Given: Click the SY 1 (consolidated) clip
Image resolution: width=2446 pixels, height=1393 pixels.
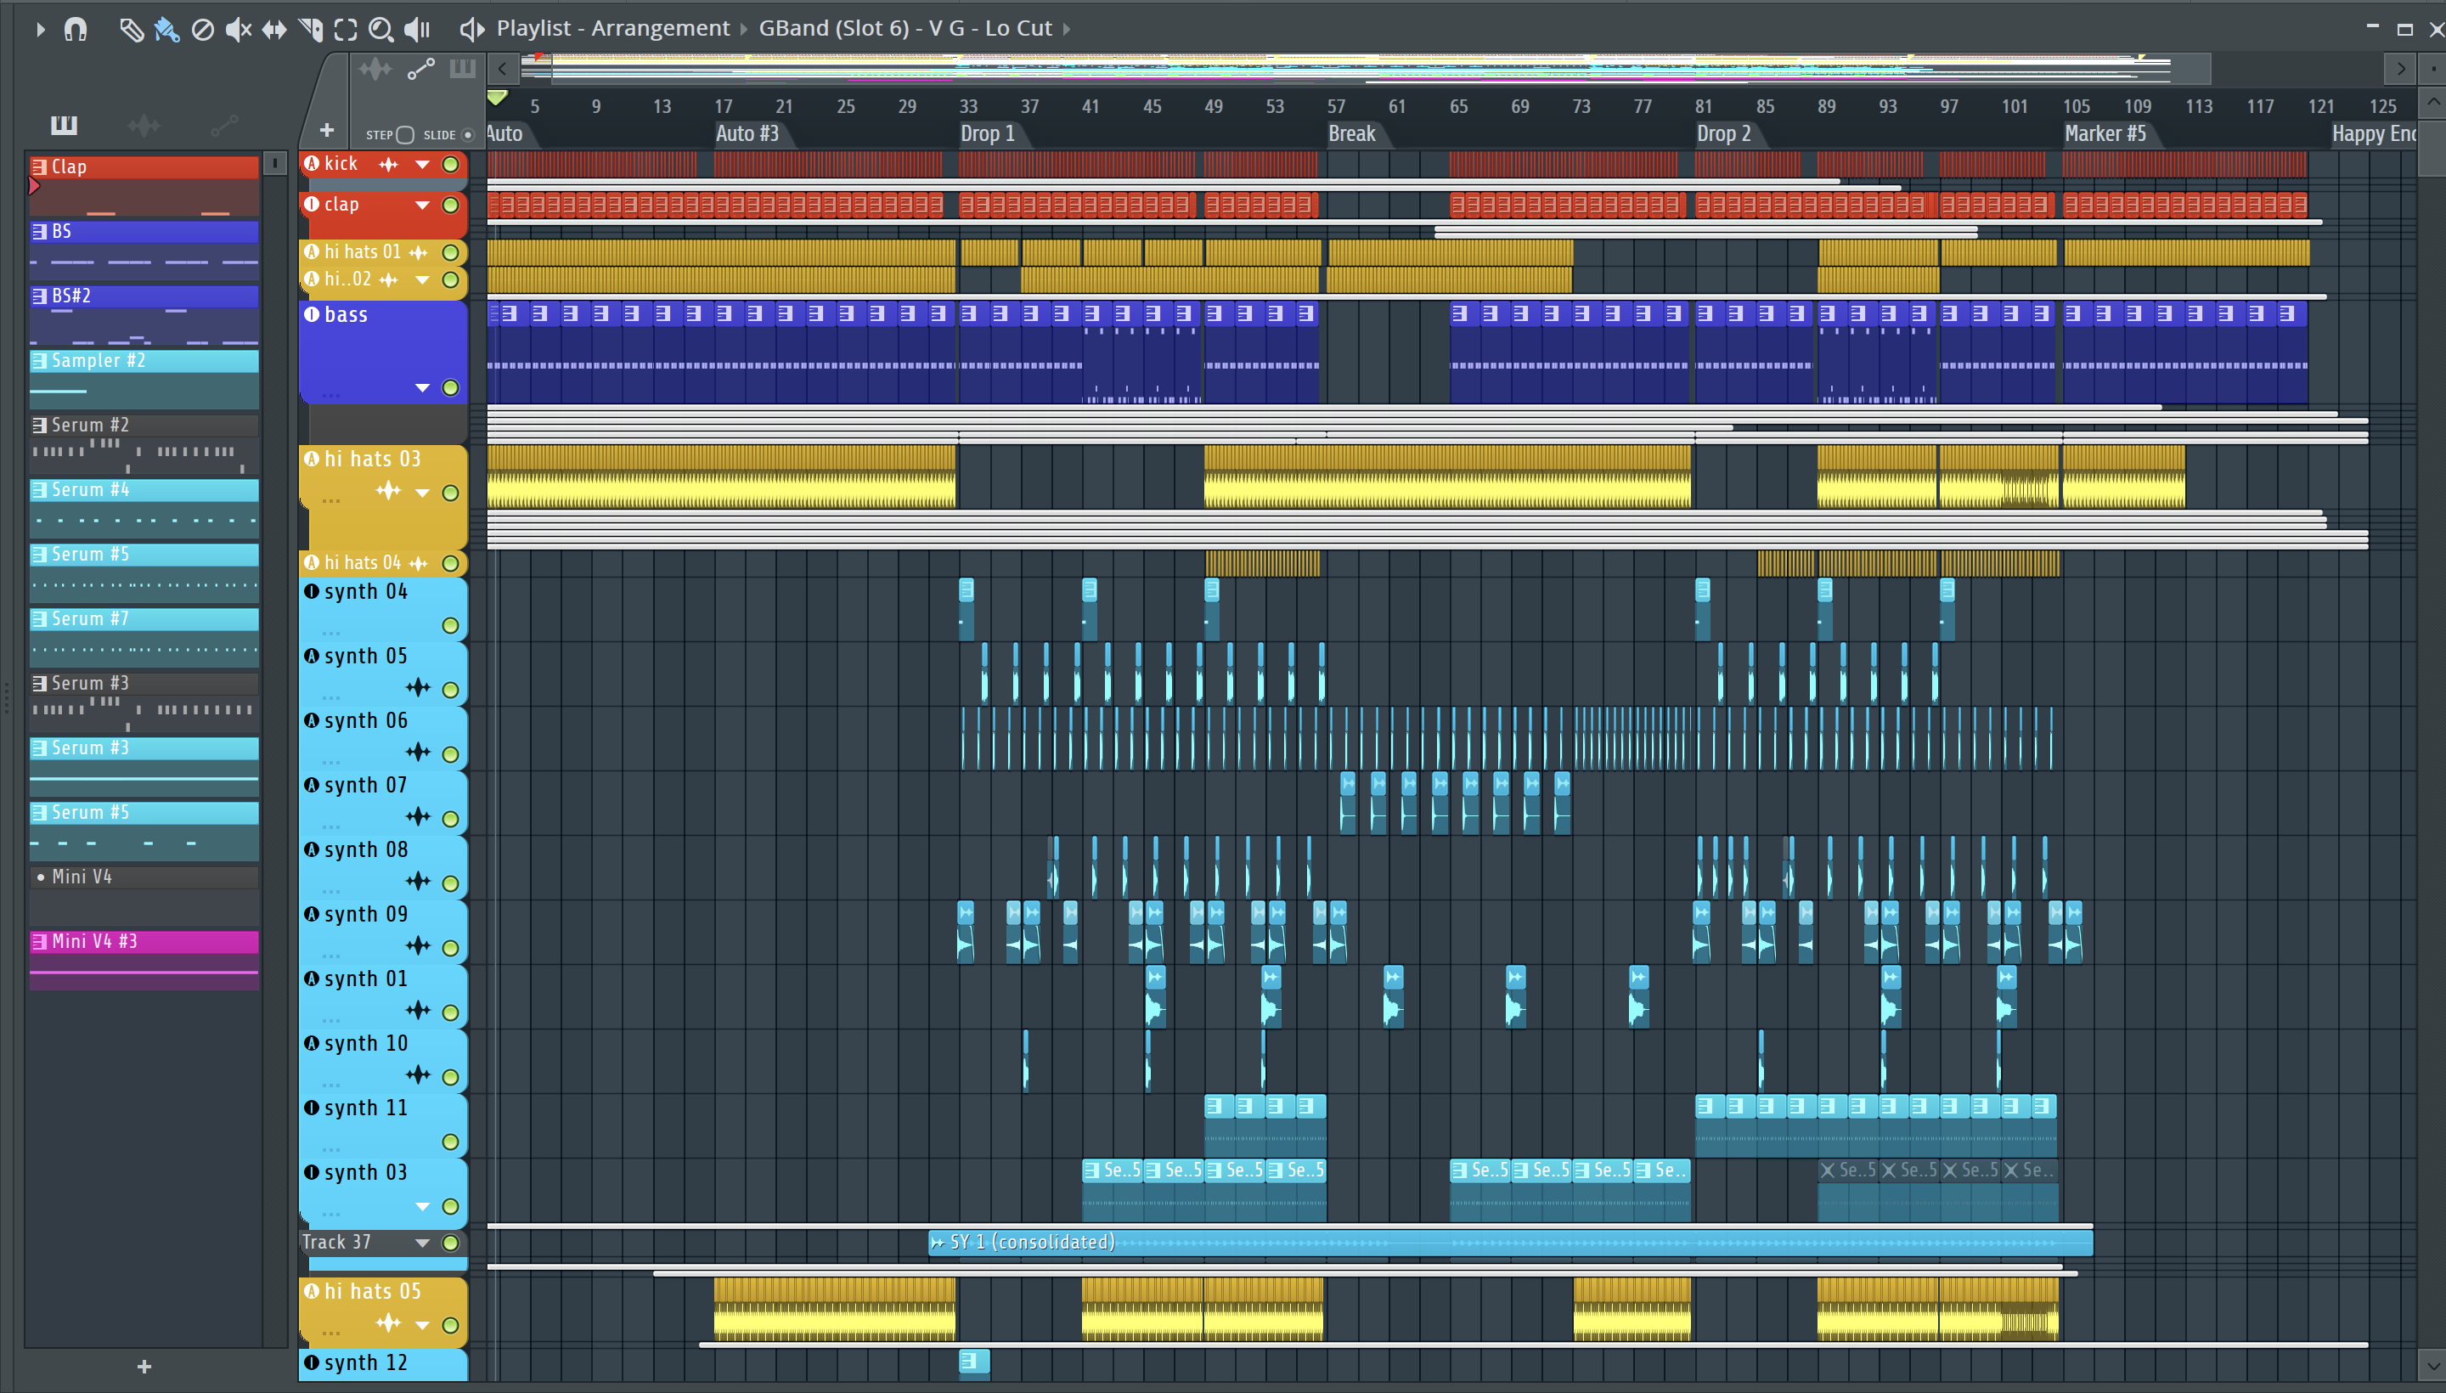Looking at the screenshot, I should [x=1510, y=1242].
